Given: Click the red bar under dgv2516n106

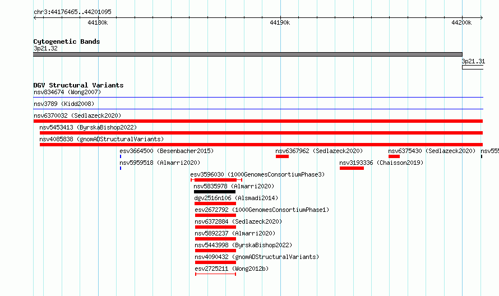Looking at the screenshot, I should tap(215, 203).
